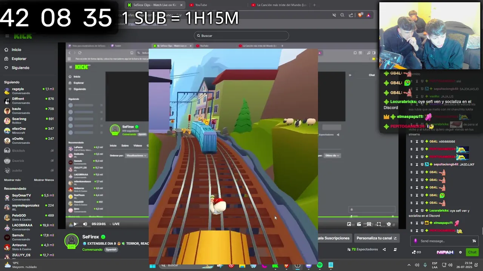Viewport: 483px width, 271px height.
Task: Open emote picker in chat input
Action: pos(474,241)
